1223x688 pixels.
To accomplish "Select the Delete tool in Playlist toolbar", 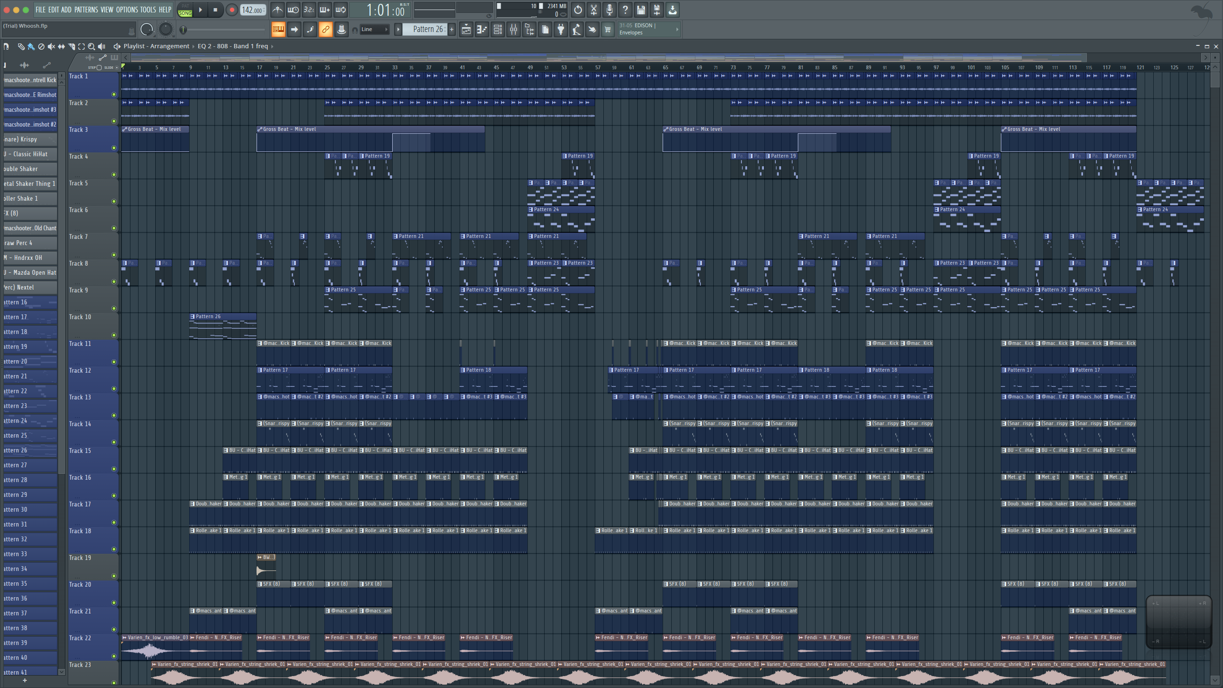I will [41, 46].
